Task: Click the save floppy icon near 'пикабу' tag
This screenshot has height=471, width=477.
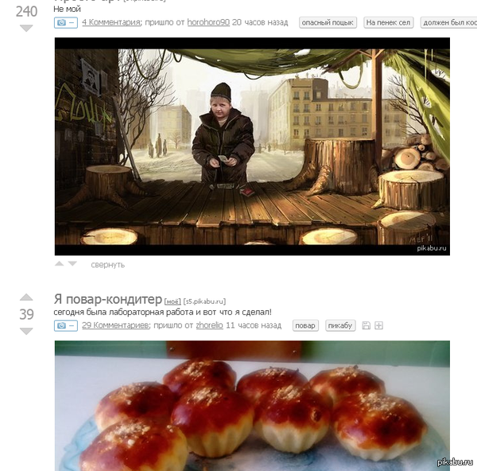Action: 366,325
